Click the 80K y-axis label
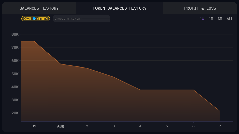Screen dimensions: 239x134 [15, 34]
